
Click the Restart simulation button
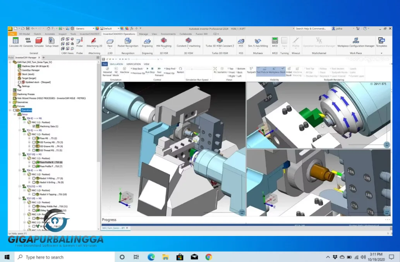[180, 70]
